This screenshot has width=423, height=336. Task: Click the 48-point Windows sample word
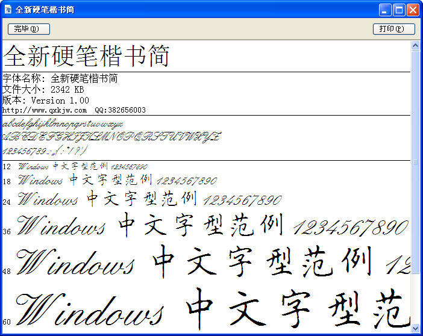(75, 262)
